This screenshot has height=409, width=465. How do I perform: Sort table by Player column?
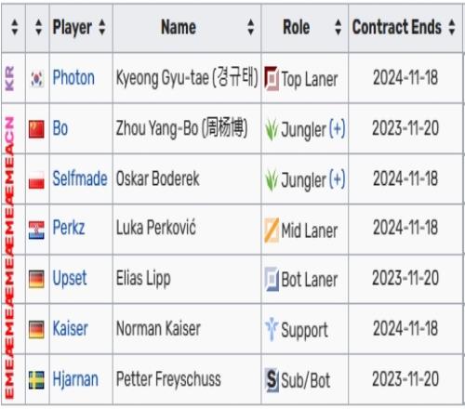click(x=102, y=27)
